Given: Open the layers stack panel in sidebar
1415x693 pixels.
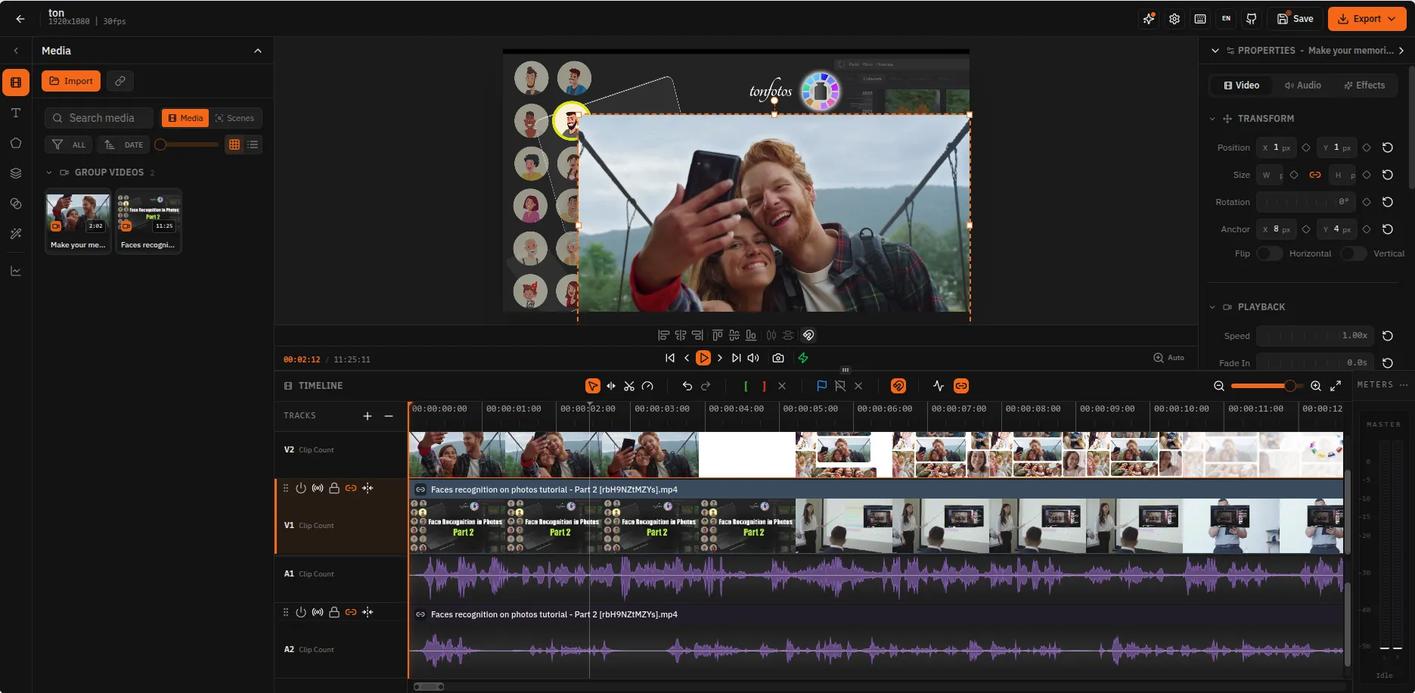Looking at the screenshot, I should pos(16,173).
